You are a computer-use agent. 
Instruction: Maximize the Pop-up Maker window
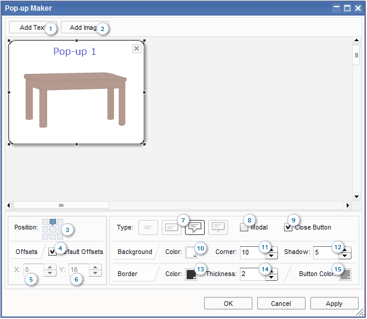pyautogui.click(x=347, y=8)
